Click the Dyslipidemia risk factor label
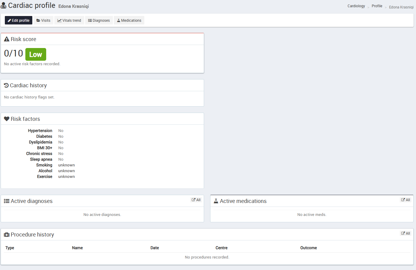The width and height of the screenshot is (416, 270). coord(41,142)
